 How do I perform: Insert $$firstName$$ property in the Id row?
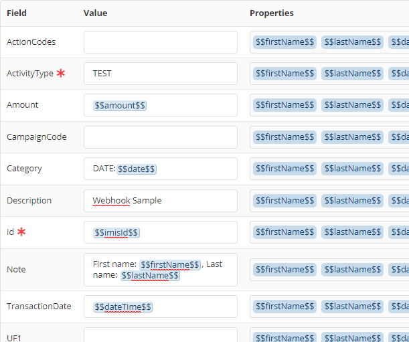[284, 232]
